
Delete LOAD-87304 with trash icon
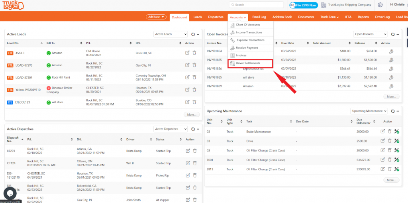(194, 77)
